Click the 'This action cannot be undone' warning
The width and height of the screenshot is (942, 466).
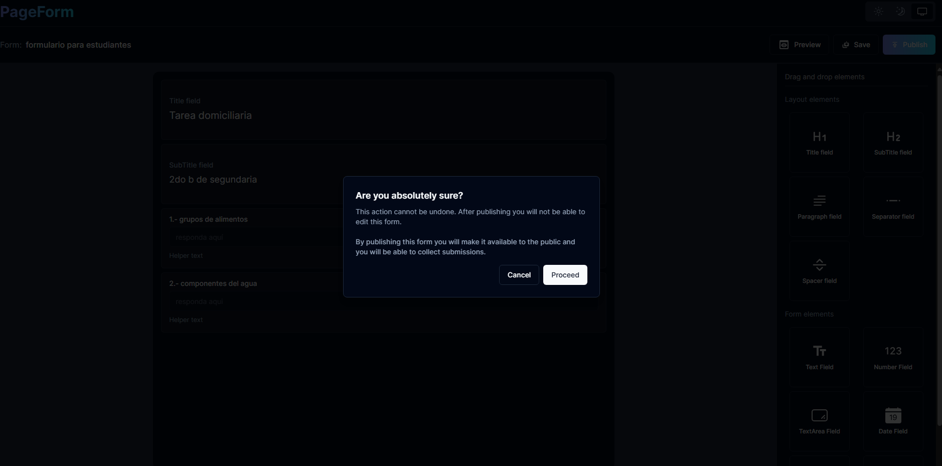(x=470, y=217)
